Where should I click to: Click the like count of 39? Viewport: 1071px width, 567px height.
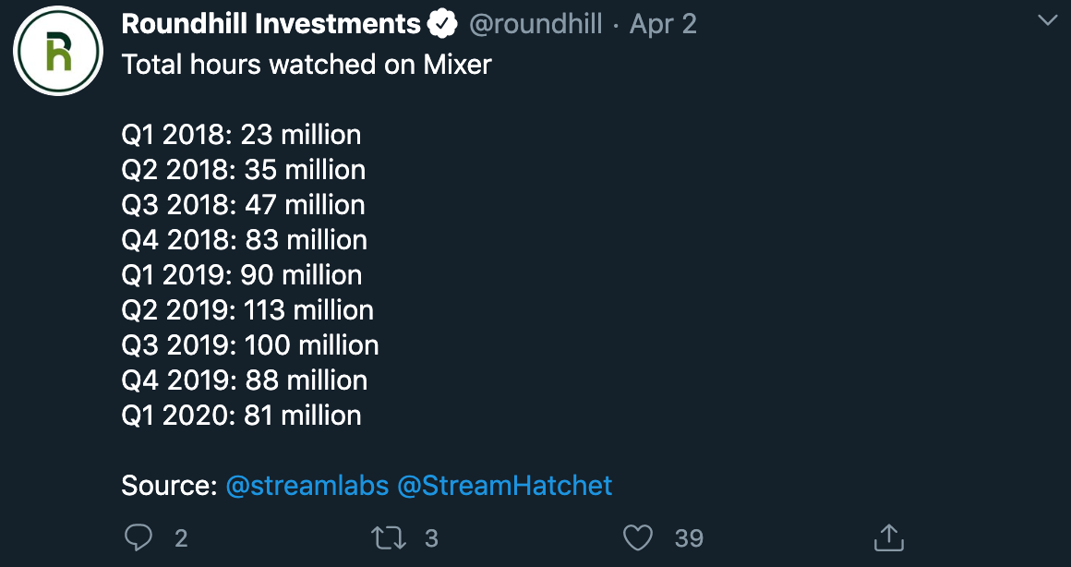tap(689, 537)
